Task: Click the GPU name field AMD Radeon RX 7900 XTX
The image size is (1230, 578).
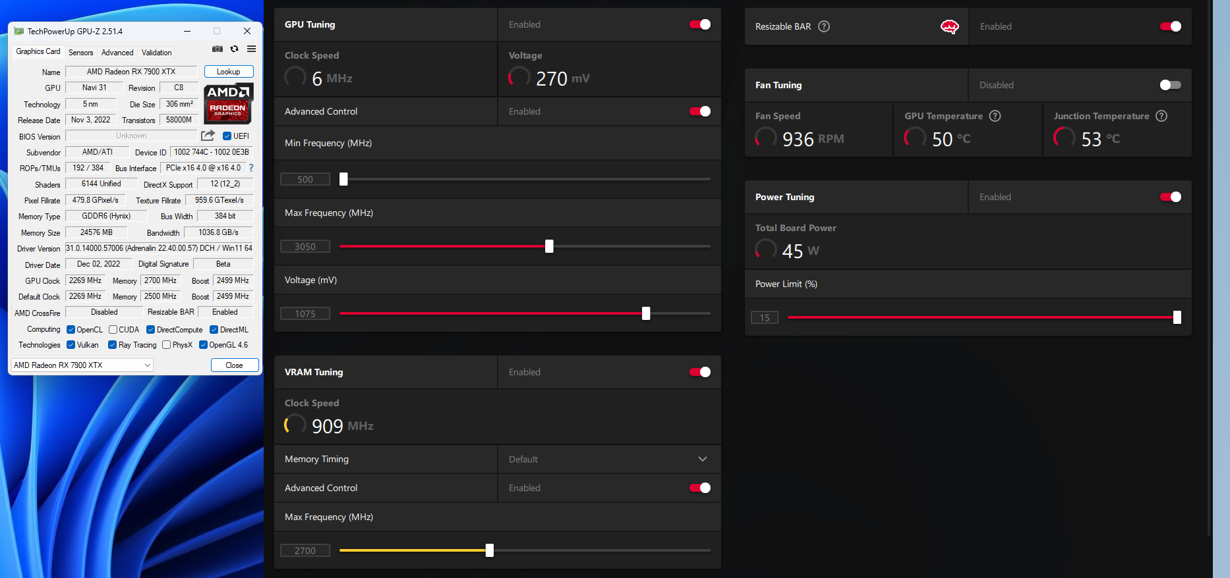Action: pos(131,72)
